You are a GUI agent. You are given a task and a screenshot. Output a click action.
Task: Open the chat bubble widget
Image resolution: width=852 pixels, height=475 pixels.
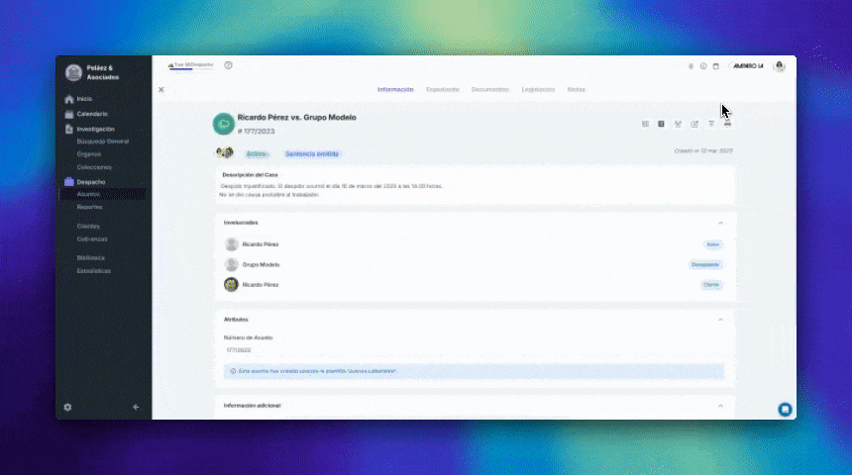785,409
